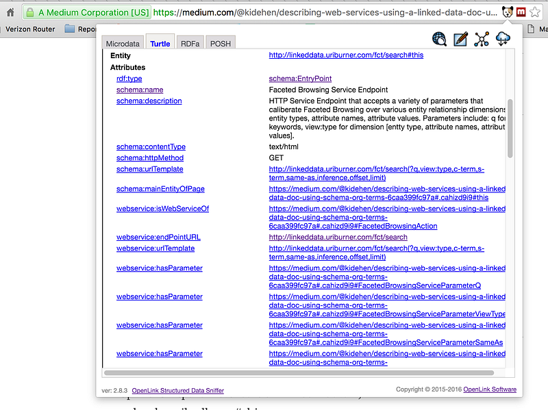548x410 pixels.
Task: Click the 'GET' http method value
Action: click(276, 158)
